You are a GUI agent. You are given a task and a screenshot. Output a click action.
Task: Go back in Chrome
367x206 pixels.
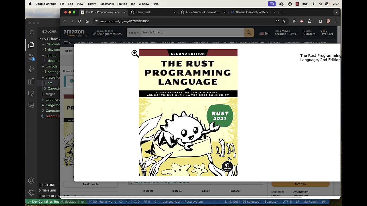65,21
